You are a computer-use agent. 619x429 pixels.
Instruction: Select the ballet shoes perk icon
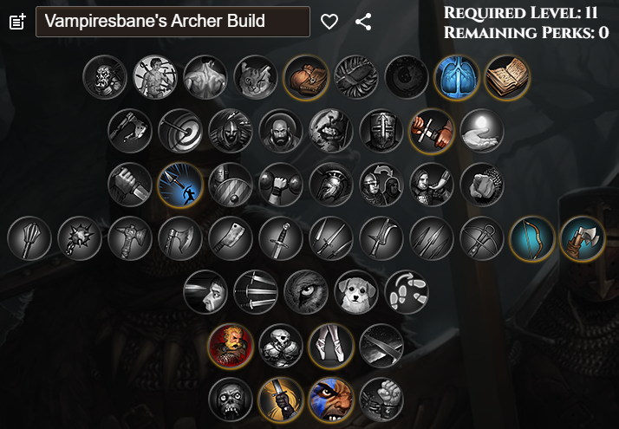(x=331, y=346)
